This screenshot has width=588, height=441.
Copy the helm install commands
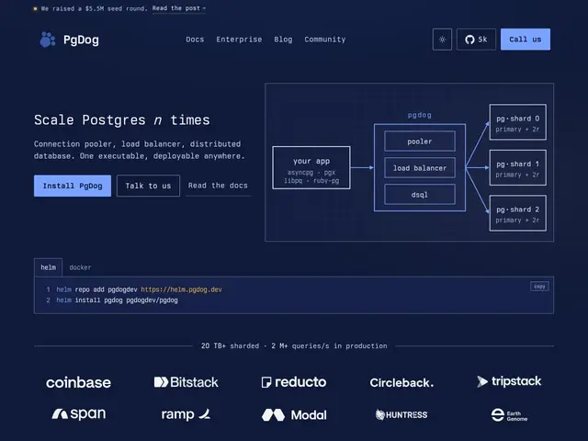539,287
